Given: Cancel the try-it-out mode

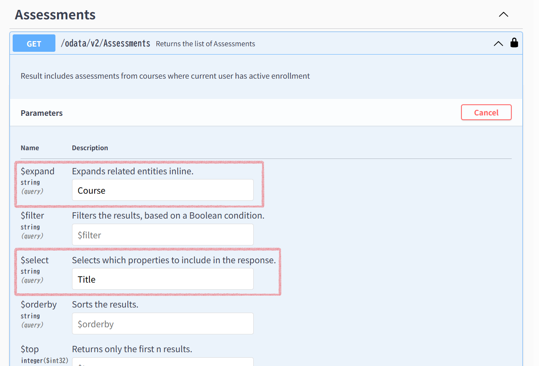Looking at the screenshot, I should [486, 112].
